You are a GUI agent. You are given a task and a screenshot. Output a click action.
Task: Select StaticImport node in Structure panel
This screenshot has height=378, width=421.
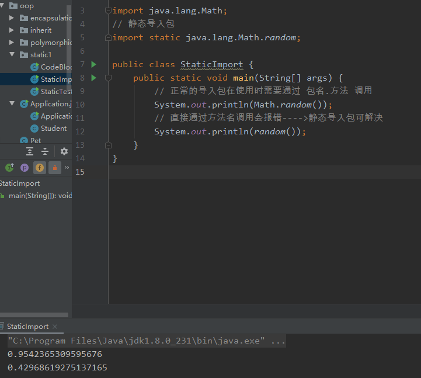(20, 183)
